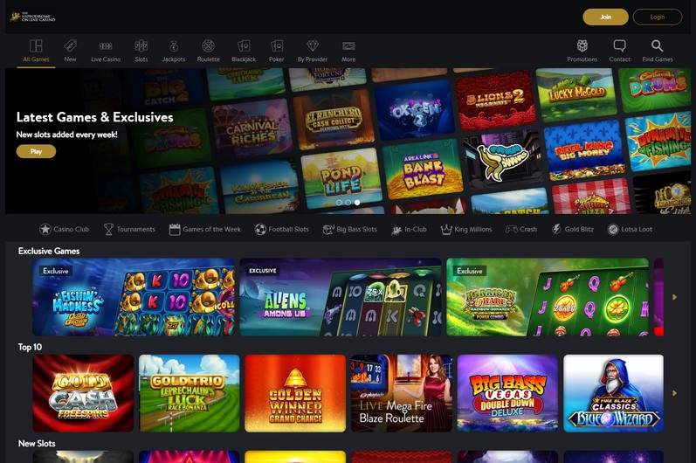Image resolution: width=696 pixels, height=463 pixels.
Task: Open Tournaments trophy icon
Action: click(x=108, y=229)
